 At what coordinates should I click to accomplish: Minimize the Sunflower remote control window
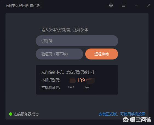136,5
